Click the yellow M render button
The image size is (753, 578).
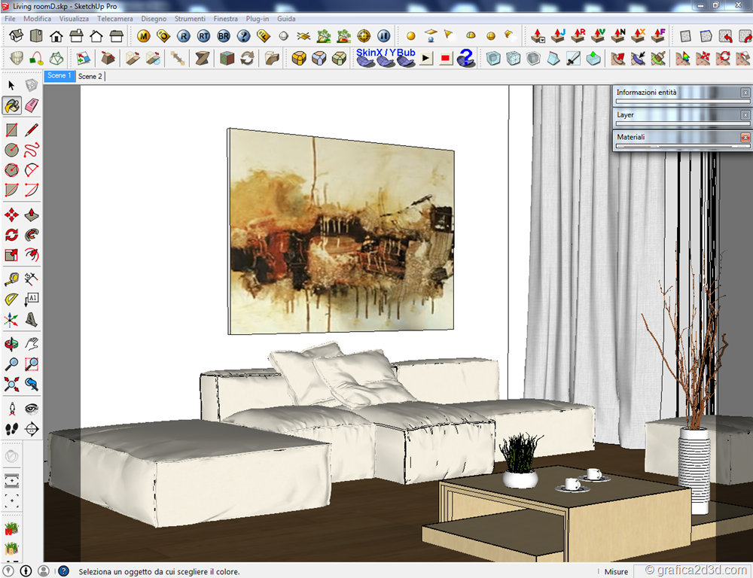point(144,36)
